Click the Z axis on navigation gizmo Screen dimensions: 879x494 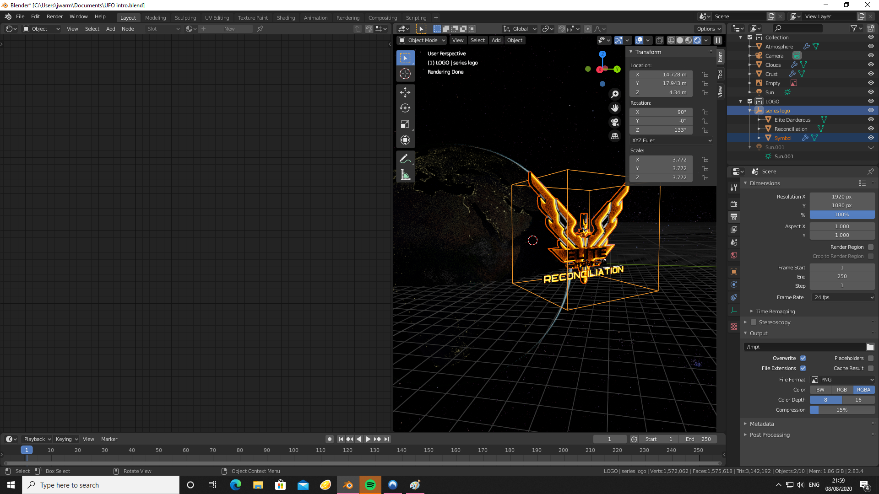[x=602, y=54]
